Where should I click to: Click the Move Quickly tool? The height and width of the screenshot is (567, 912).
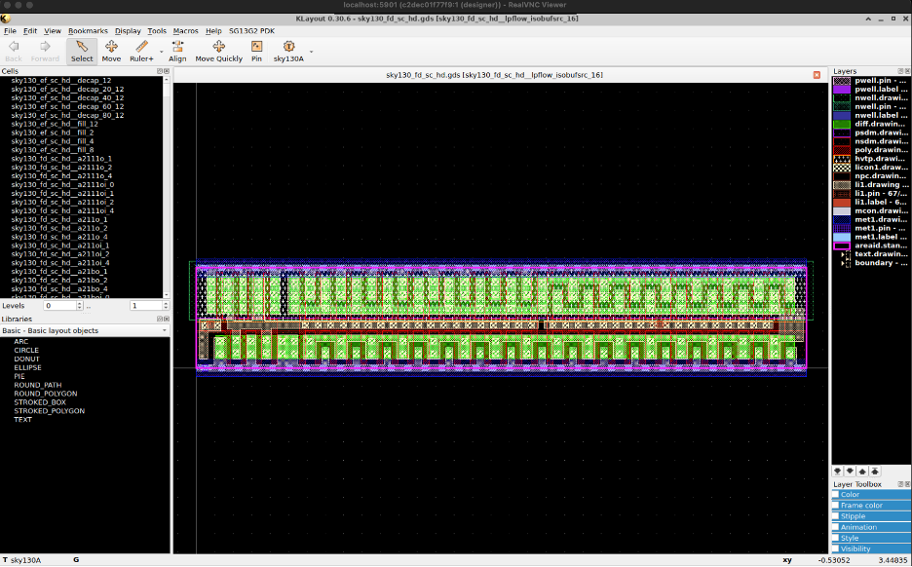coord(218,51)
